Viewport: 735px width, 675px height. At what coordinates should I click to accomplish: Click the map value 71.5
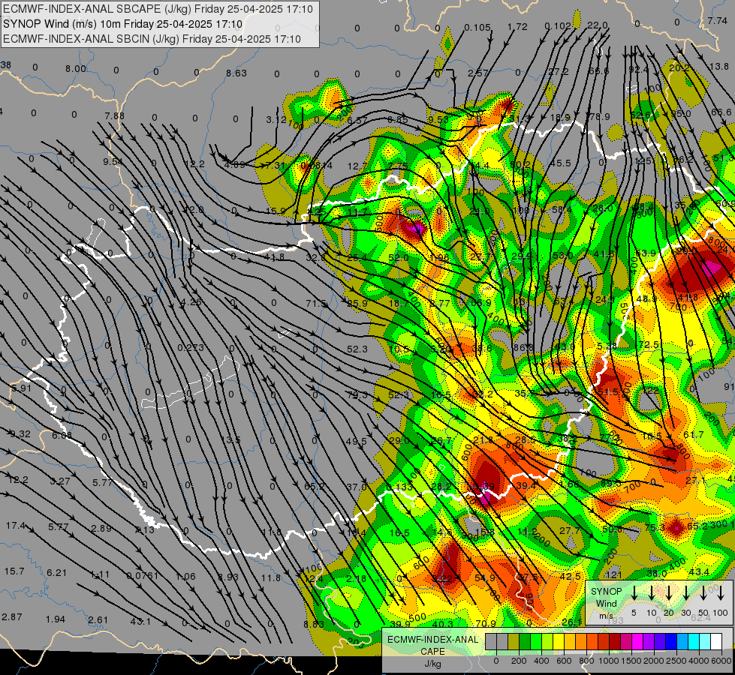point(316,304)
